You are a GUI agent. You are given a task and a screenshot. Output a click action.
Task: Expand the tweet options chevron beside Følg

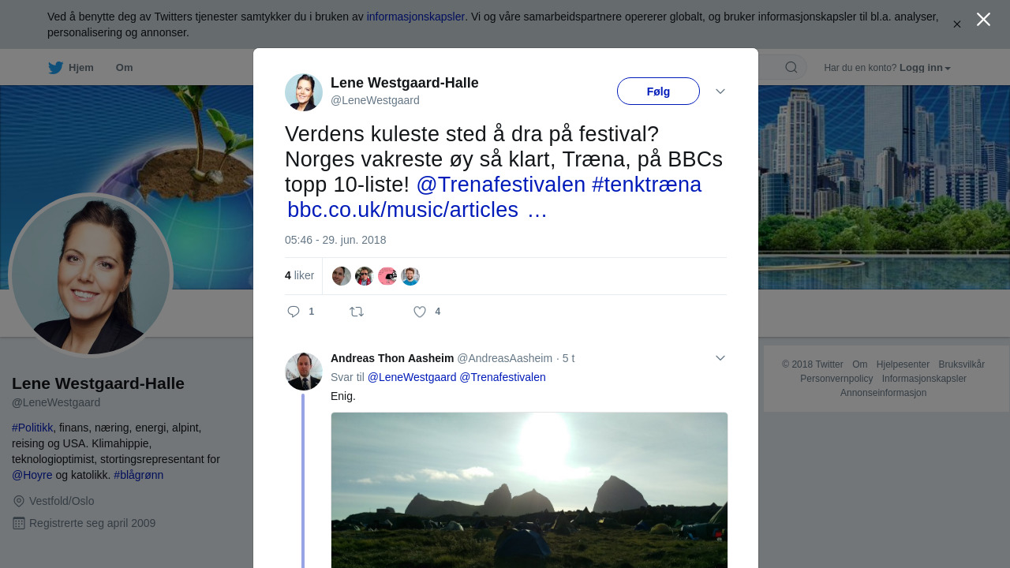(x=720, y=92)
